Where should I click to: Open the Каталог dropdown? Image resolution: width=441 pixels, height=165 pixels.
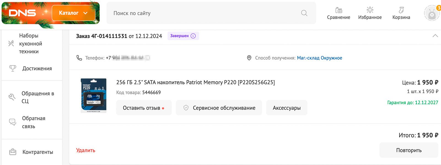click(73, 13)
